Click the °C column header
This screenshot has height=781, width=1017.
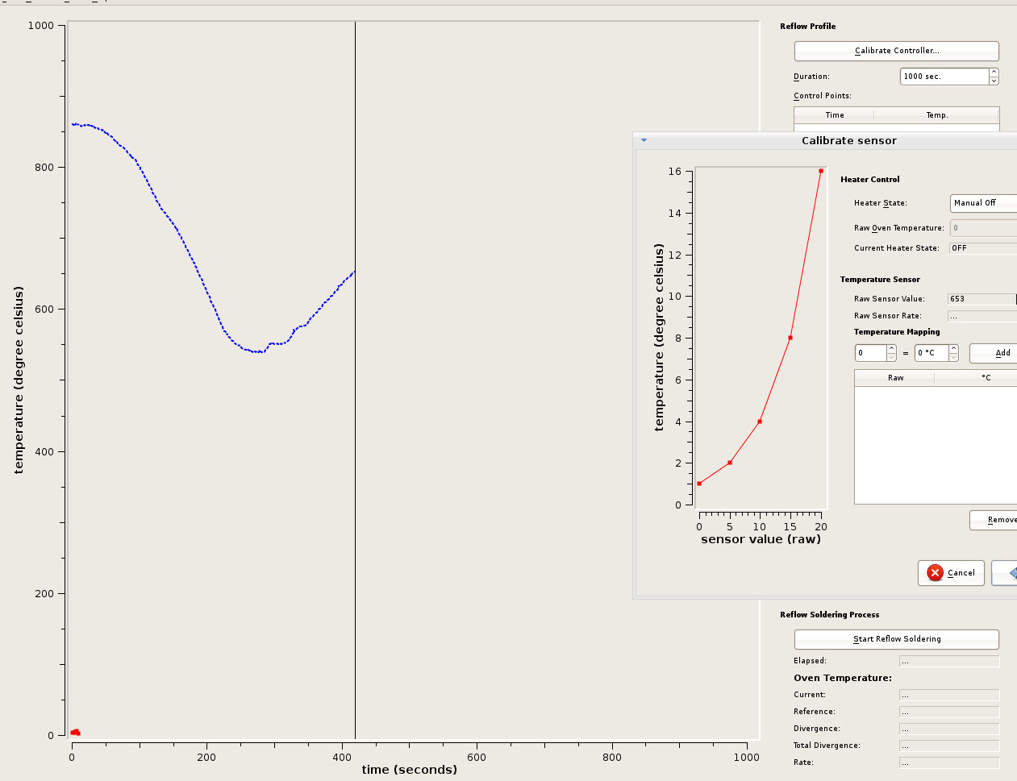pos(984,378)
